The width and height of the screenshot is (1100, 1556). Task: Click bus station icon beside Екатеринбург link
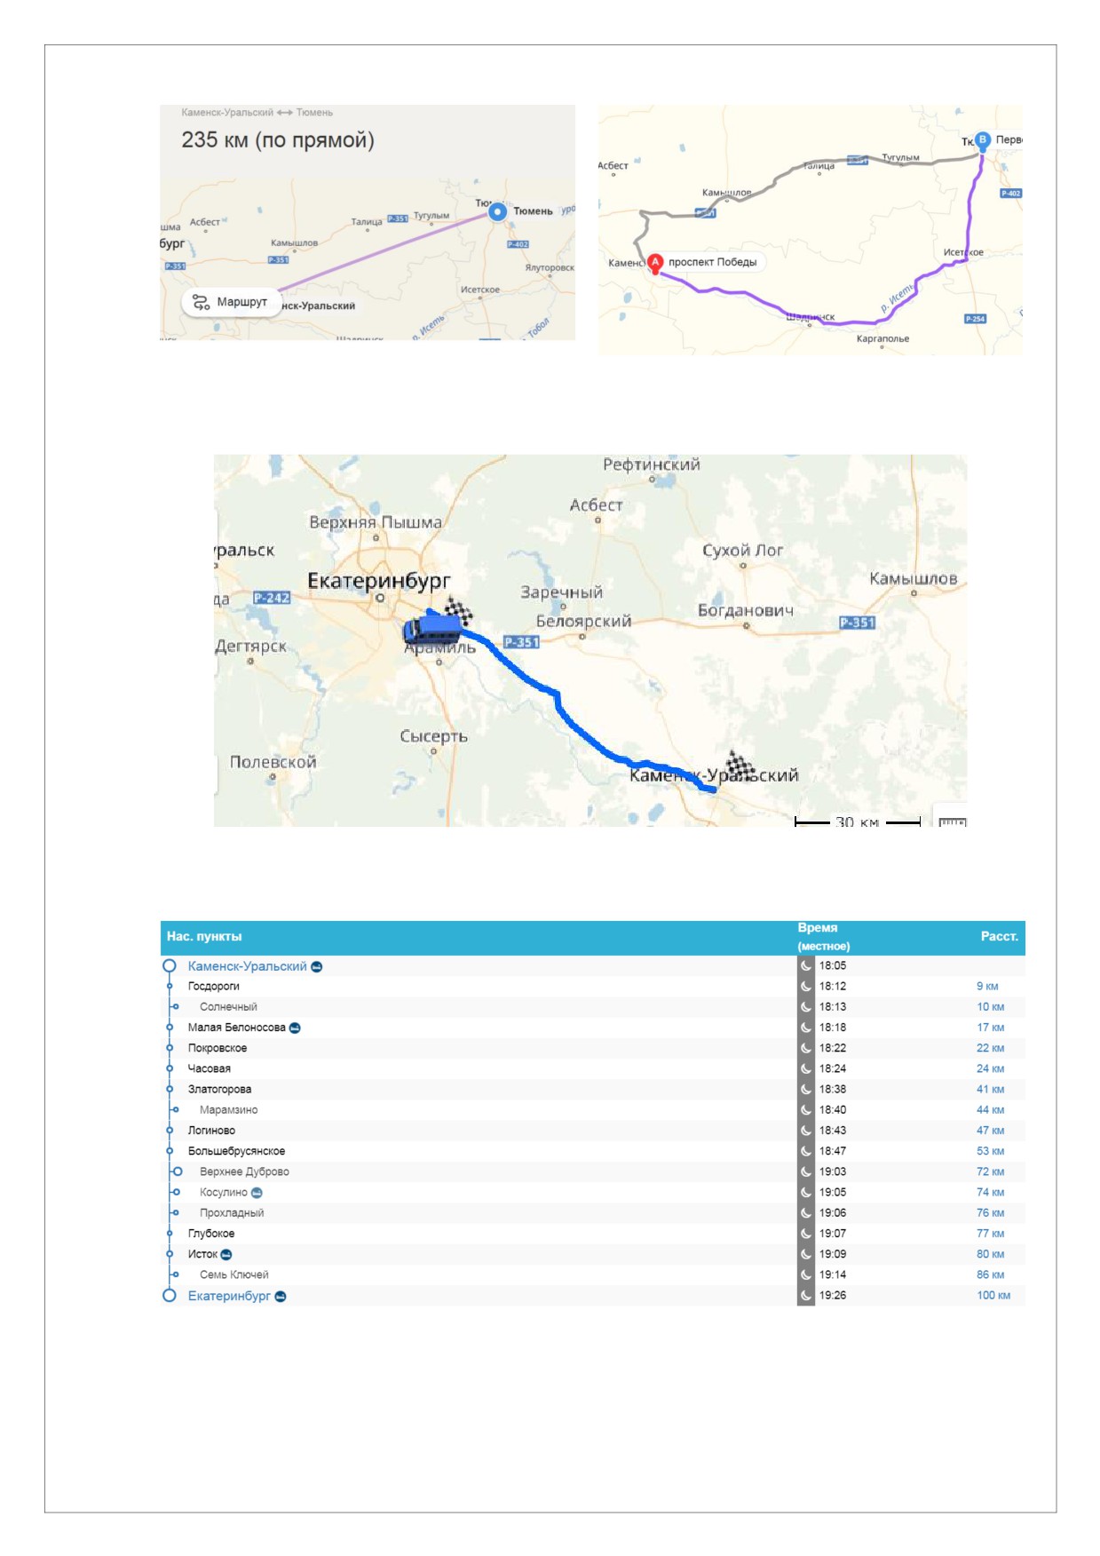pyautogui.click(x=281, y=1297)
